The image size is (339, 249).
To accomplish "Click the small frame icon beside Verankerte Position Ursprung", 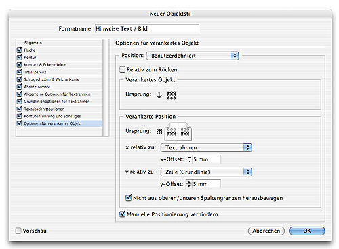I will coord(159,132).
